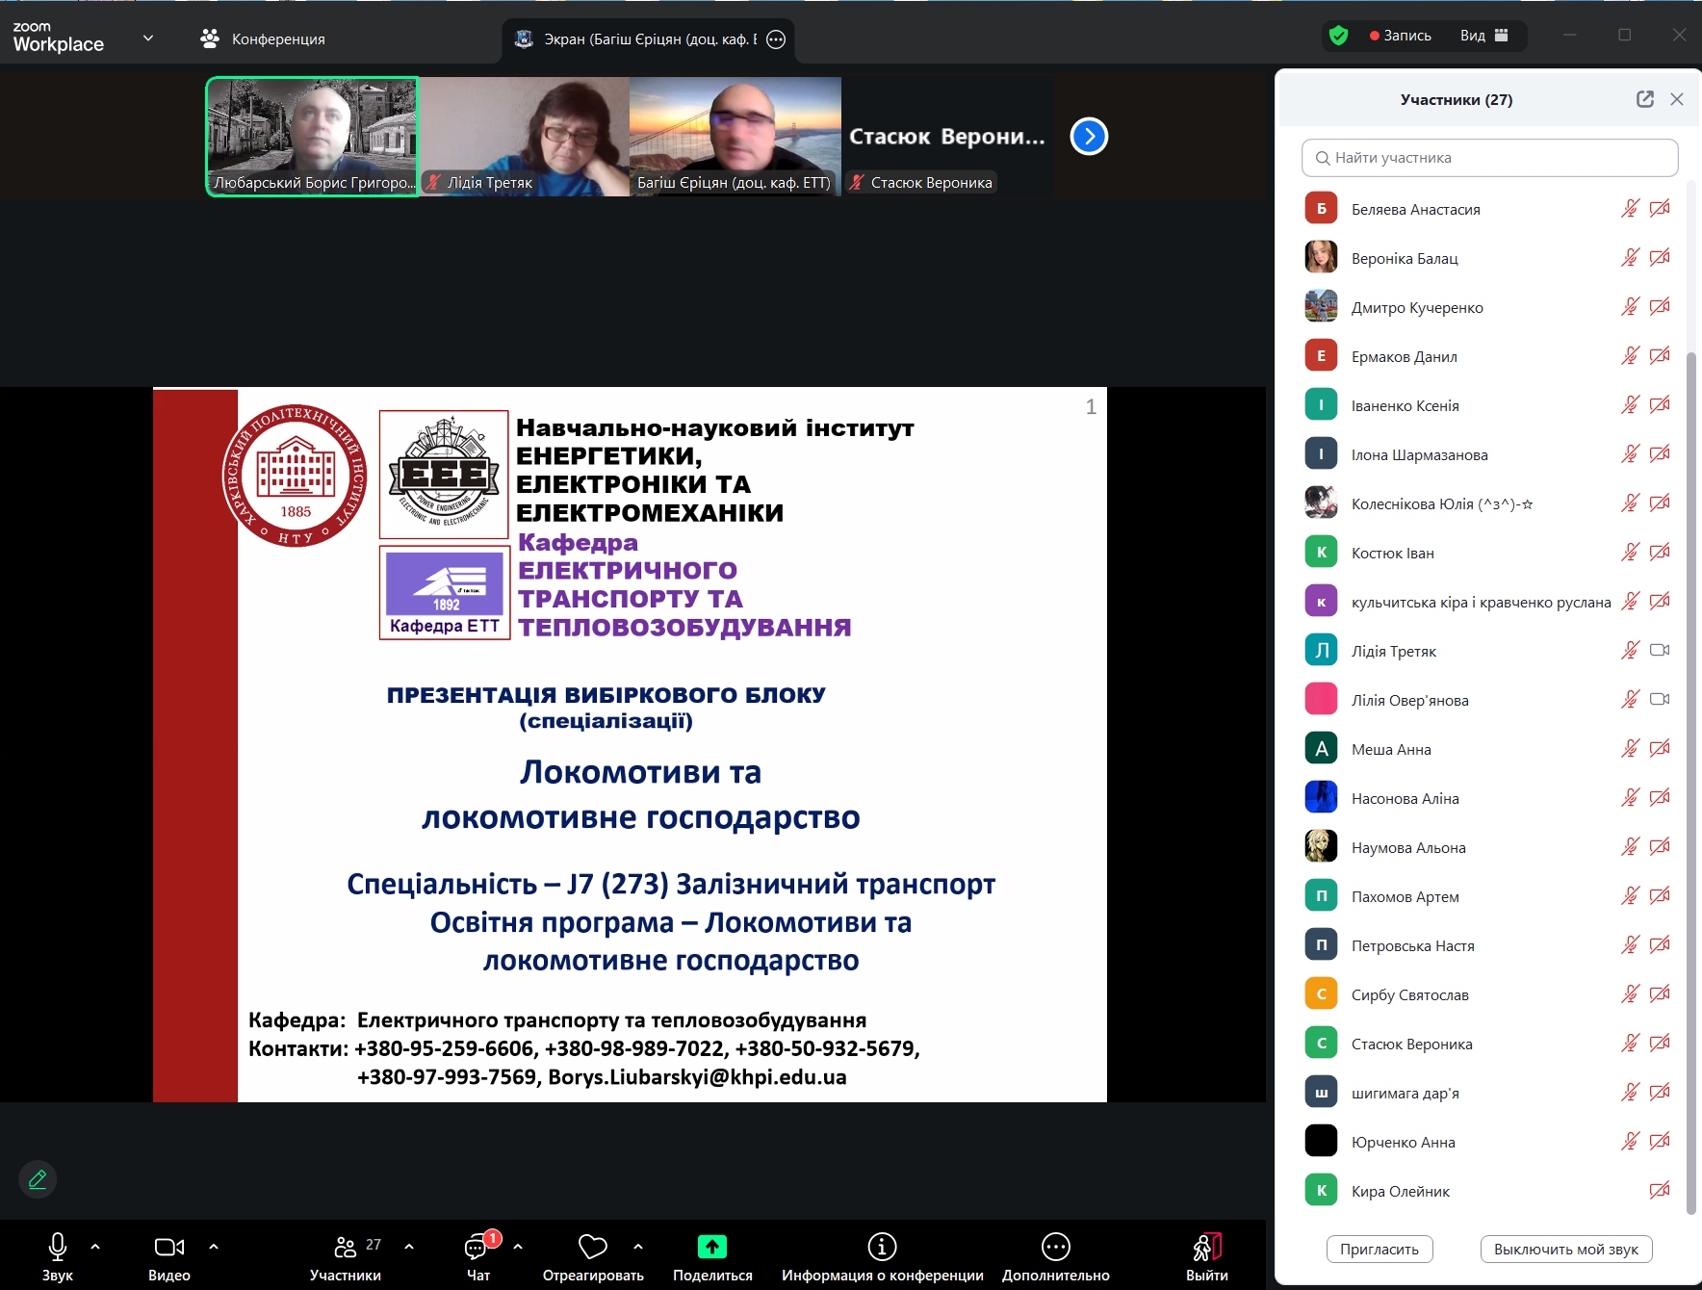
Task: Open the Reactions heart icon
Action: tap(592, 1248)
